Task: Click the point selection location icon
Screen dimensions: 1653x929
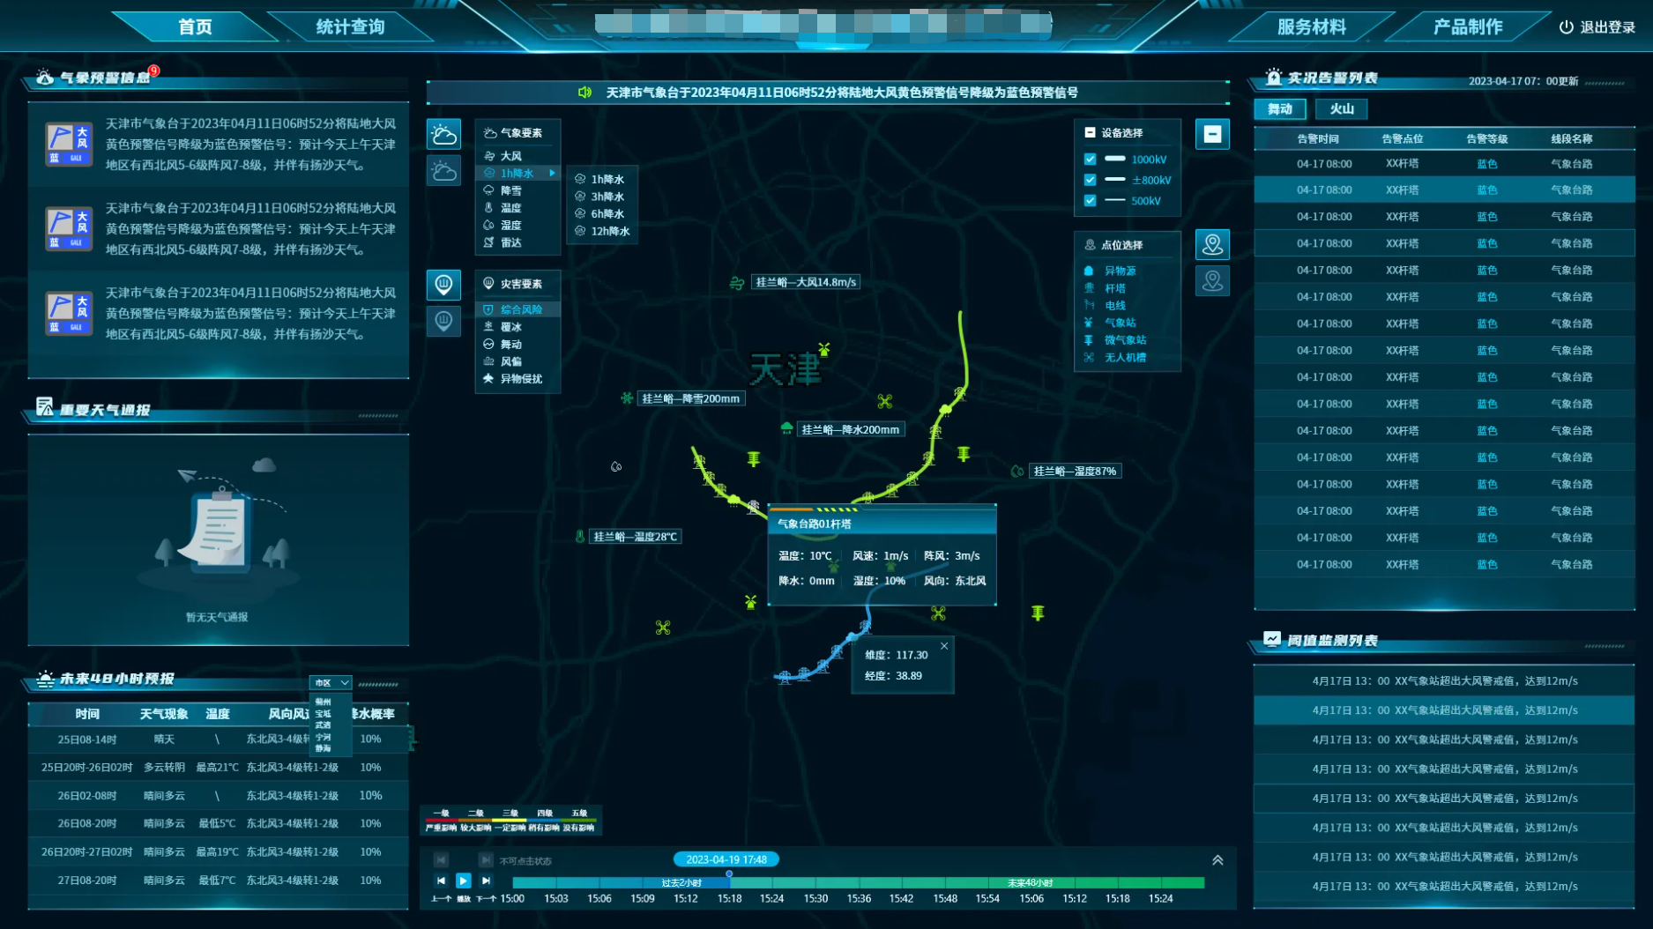Action: pos(1212,244)
